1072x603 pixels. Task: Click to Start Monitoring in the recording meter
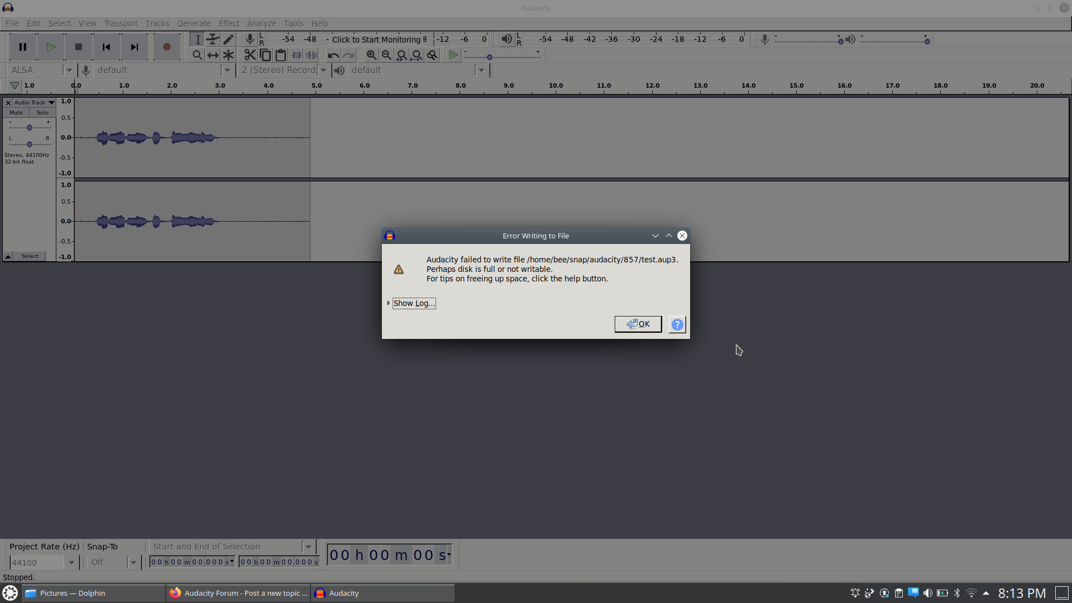pos(377,39)
